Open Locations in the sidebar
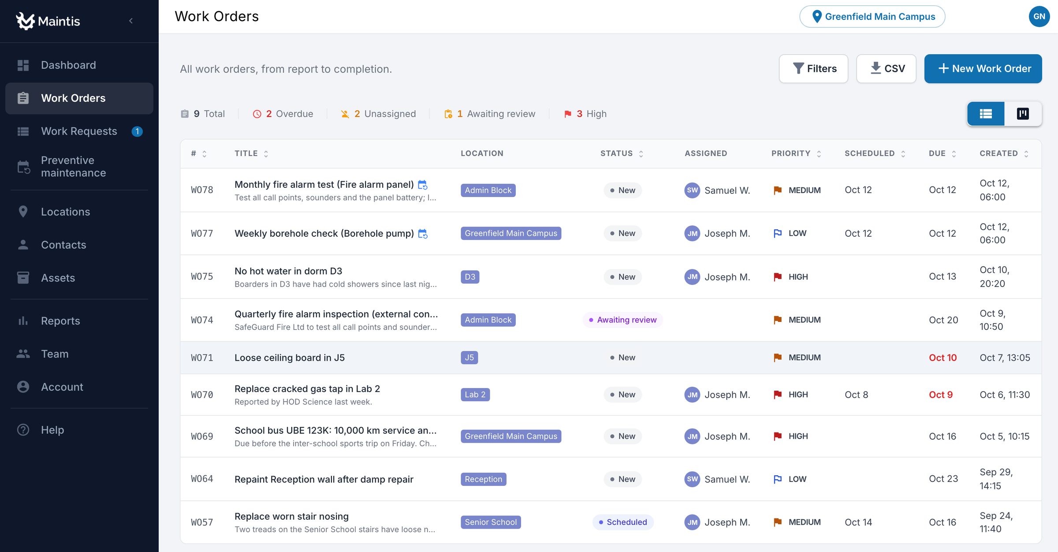Viewport: 1058px width, 552px height. pyautogui.click(x=79, y=212)
